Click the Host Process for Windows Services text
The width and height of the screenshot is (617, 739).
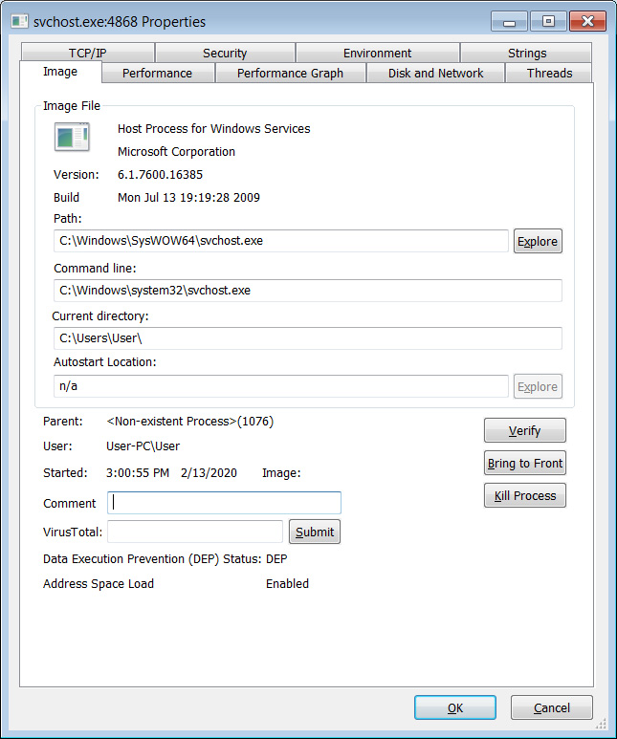pos(213,129)
